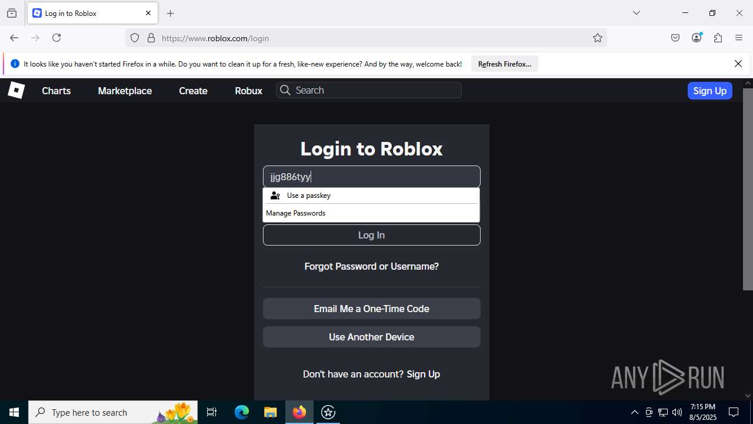Screen dimensions: 753x424
Task: Go back with the browser back arrow
Action: click(14, 38)
